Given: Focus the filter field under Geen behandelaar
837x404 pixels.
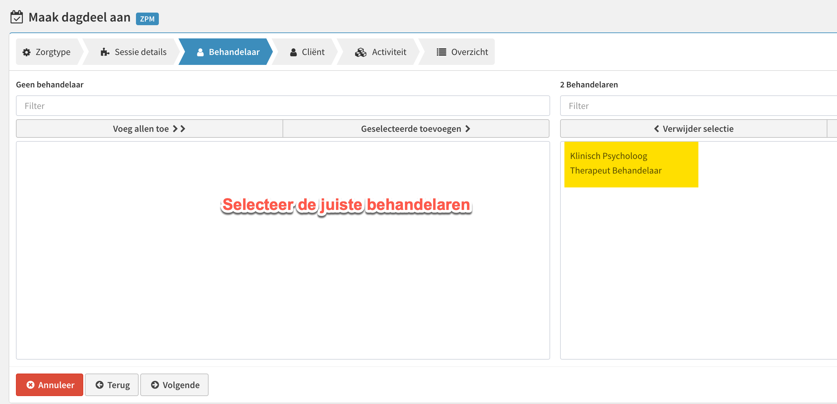Looking at the screenshot, I should (283, 106).
